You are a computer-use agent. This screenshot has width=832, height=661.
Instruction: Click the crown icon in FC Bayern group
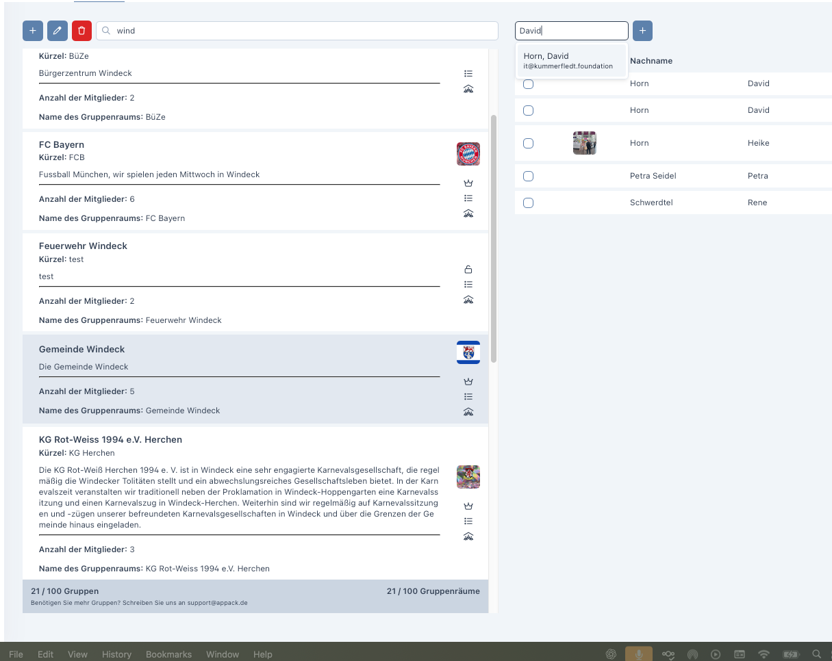468,183
